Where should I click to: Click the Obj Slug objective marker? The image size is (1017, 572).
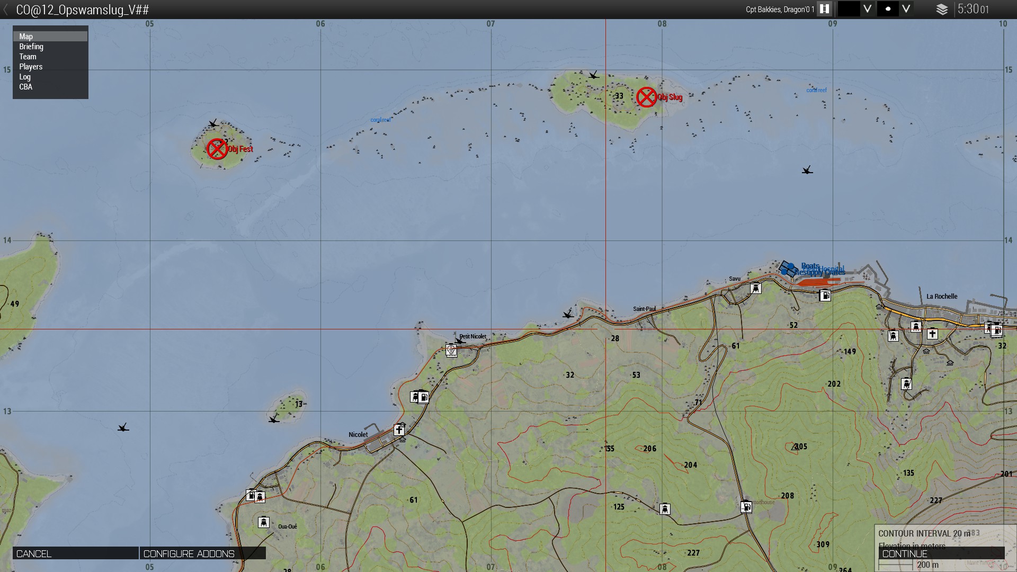pyautogui.click(x=646, y=97)
